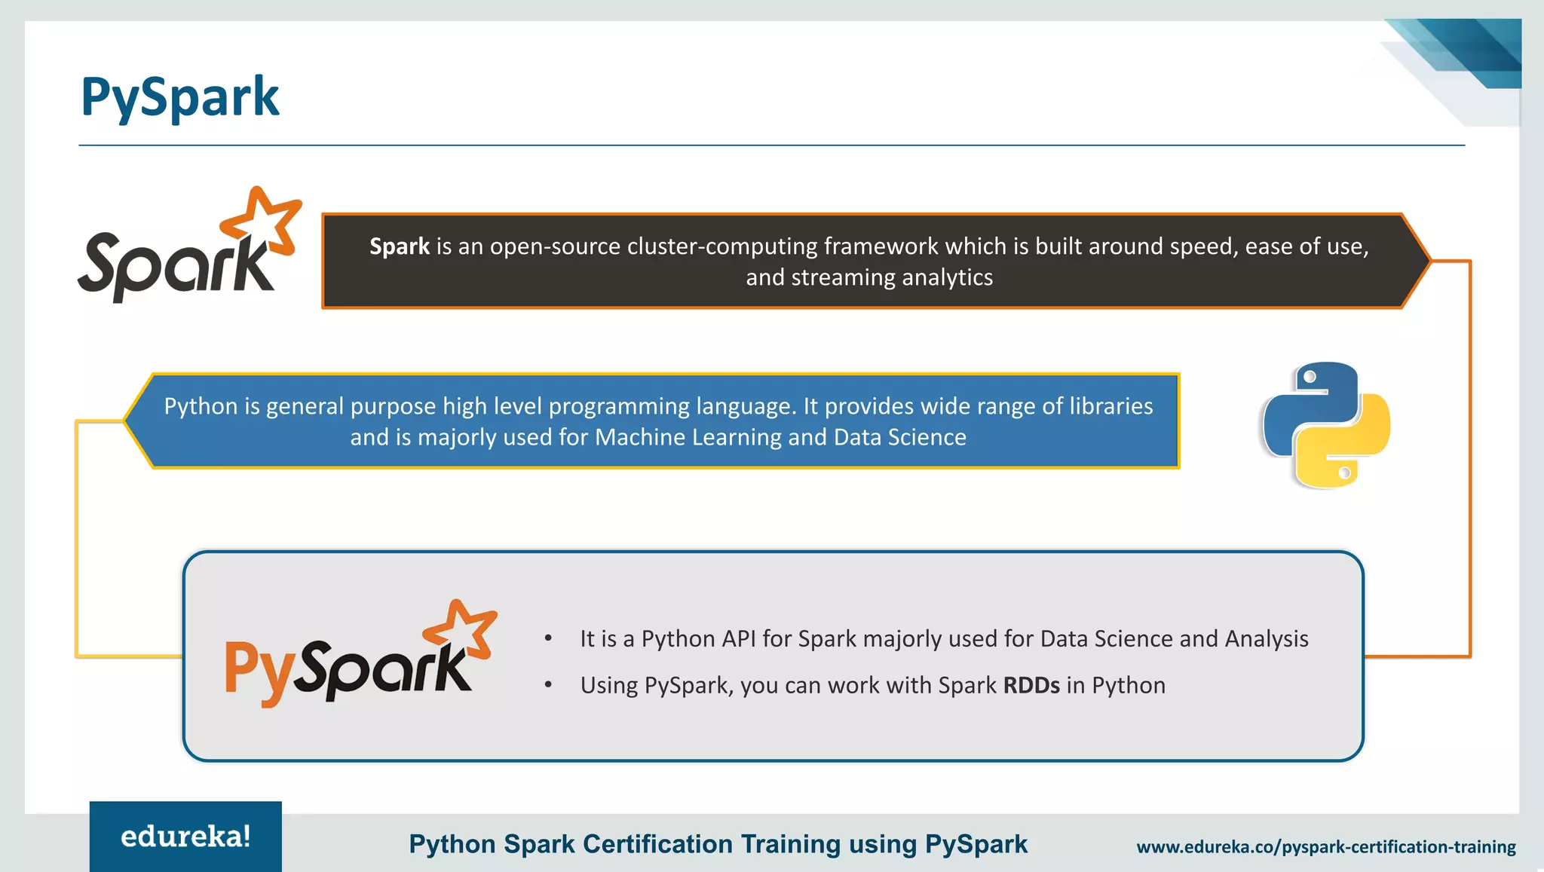Click 'Using PySpark, you can work' bullet
This screenshot has width=1544, height=872.
[873, 686]
